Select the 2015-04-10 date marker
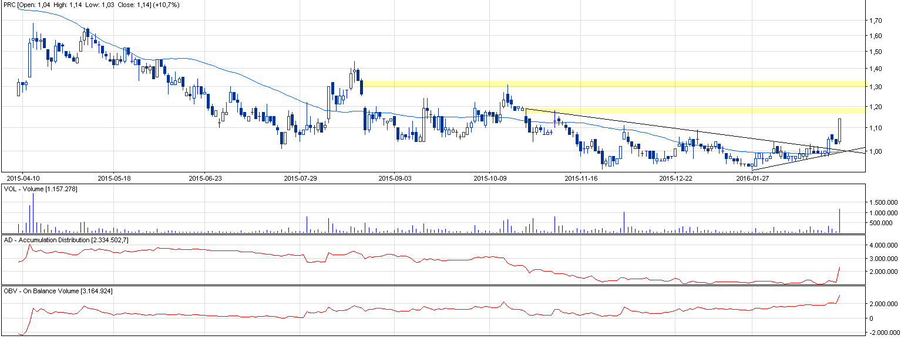Screen dimensions: 901x339 (22, 177)
